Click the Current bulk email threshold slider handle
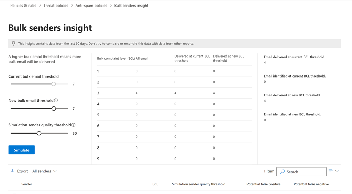 click(x=54, y=84)
